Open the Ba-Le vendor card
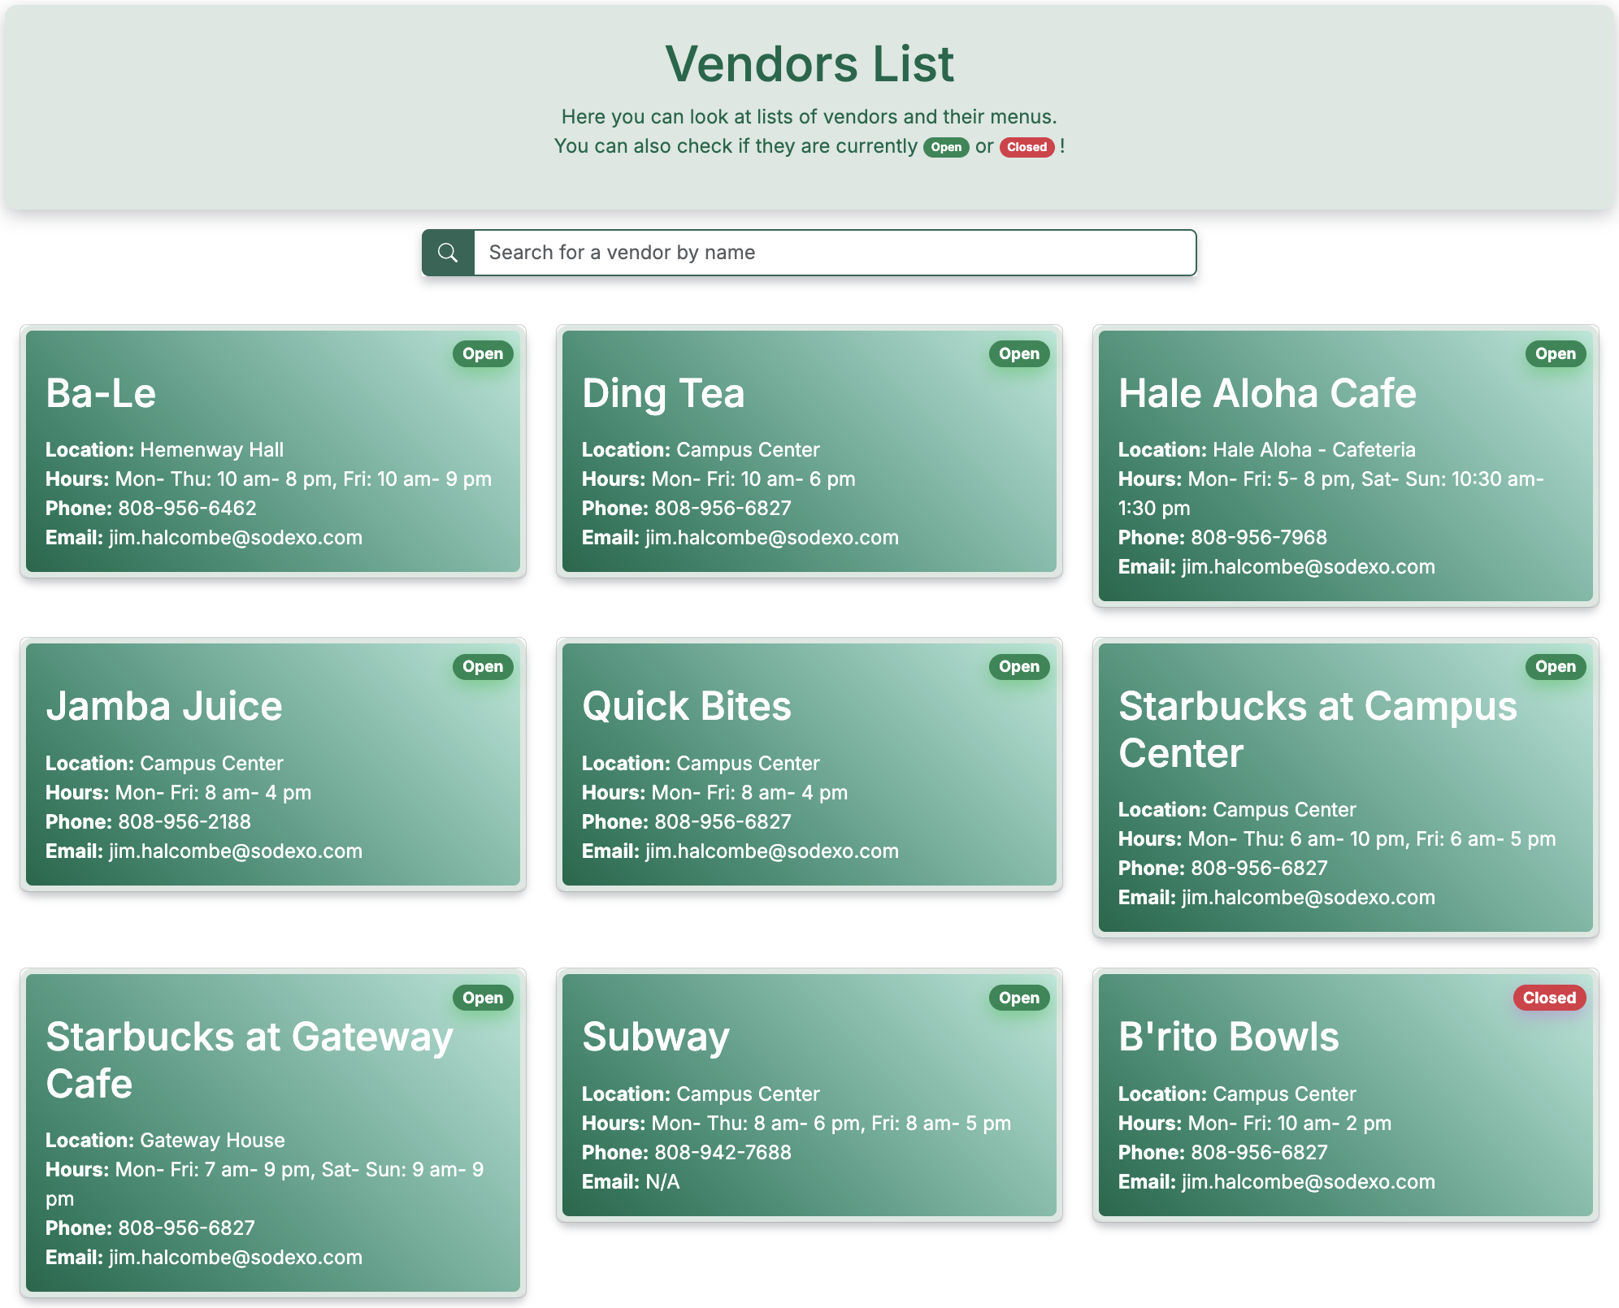This screenshot has width=1619, height=1308. pos(272,452)
